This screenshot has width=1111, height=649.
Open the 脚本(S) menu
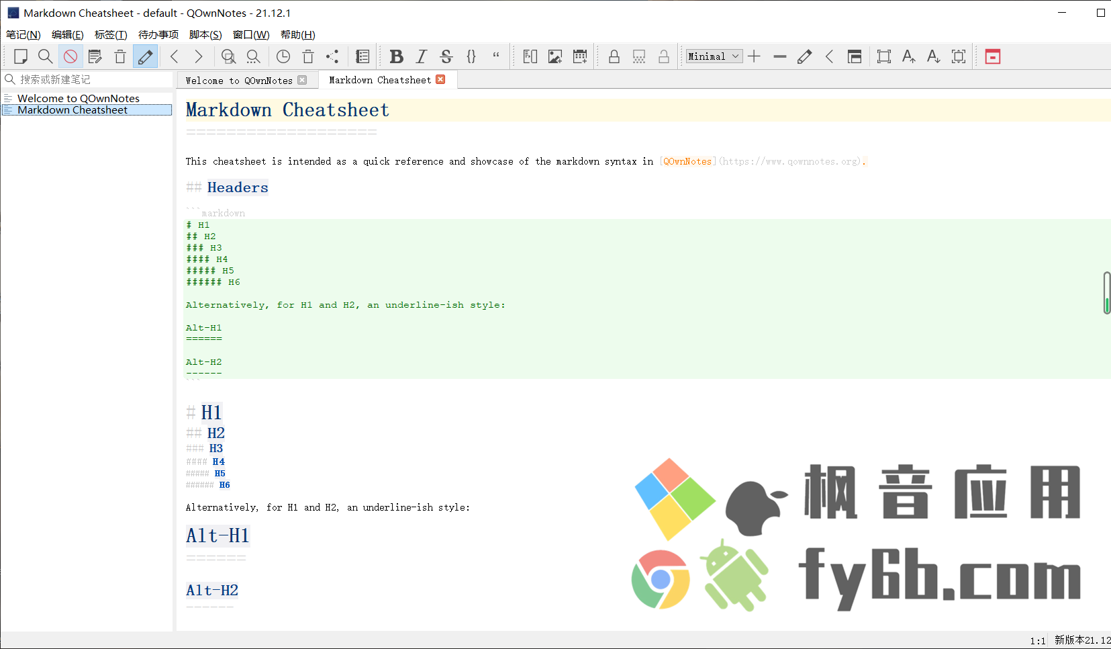pyautogui.click(x=205, y=35)
